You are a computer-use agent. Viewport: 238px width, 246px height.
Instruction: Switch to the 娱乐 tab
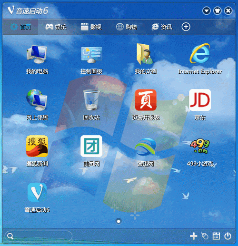point(56,27)
